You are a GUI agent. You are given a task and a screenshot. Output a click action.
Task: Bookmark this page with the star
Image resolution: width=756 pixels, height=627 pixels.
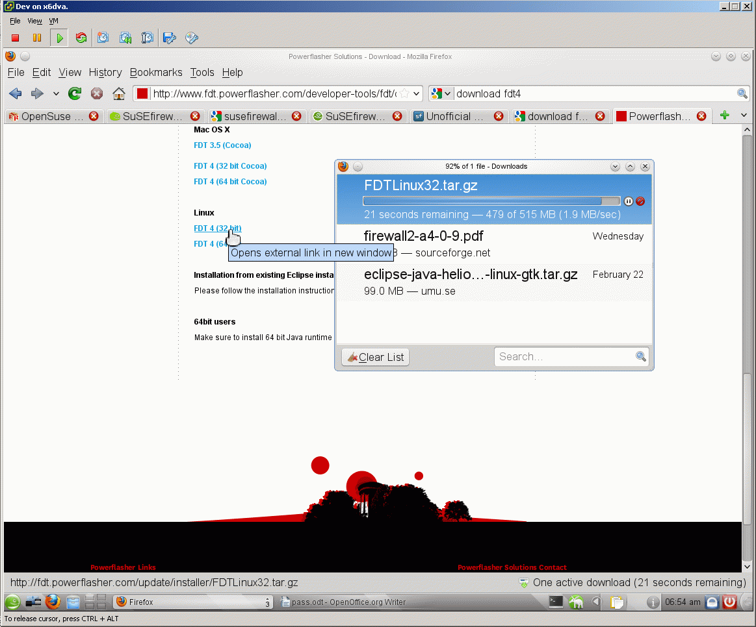tap(404, 93)
